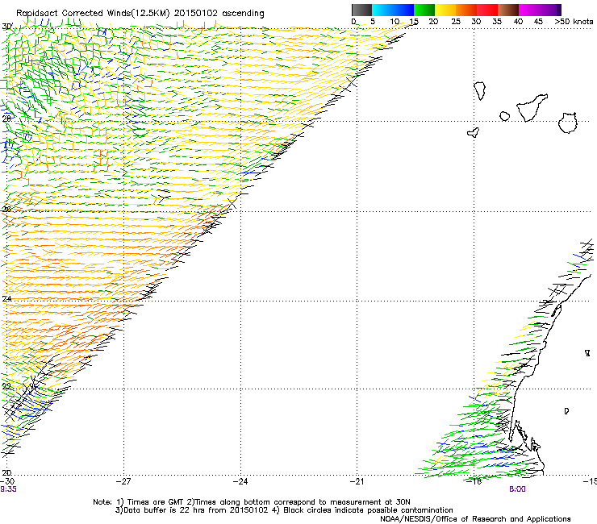Click the '20150102' date in the title
The width and height of the screenshot is (597, 524).
click(196, 13)
